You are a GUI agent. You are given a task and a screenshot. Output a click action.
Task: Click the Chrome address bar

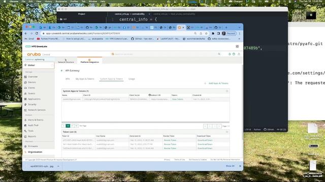click(x=118, y=33)
